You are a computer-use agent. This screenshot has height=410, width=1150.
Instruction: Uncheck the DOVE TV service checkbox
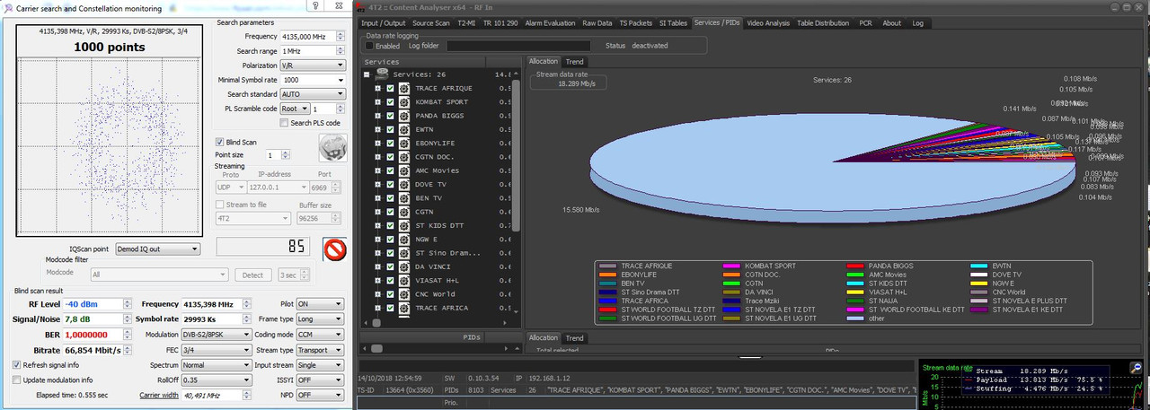(x=390, y=185)
